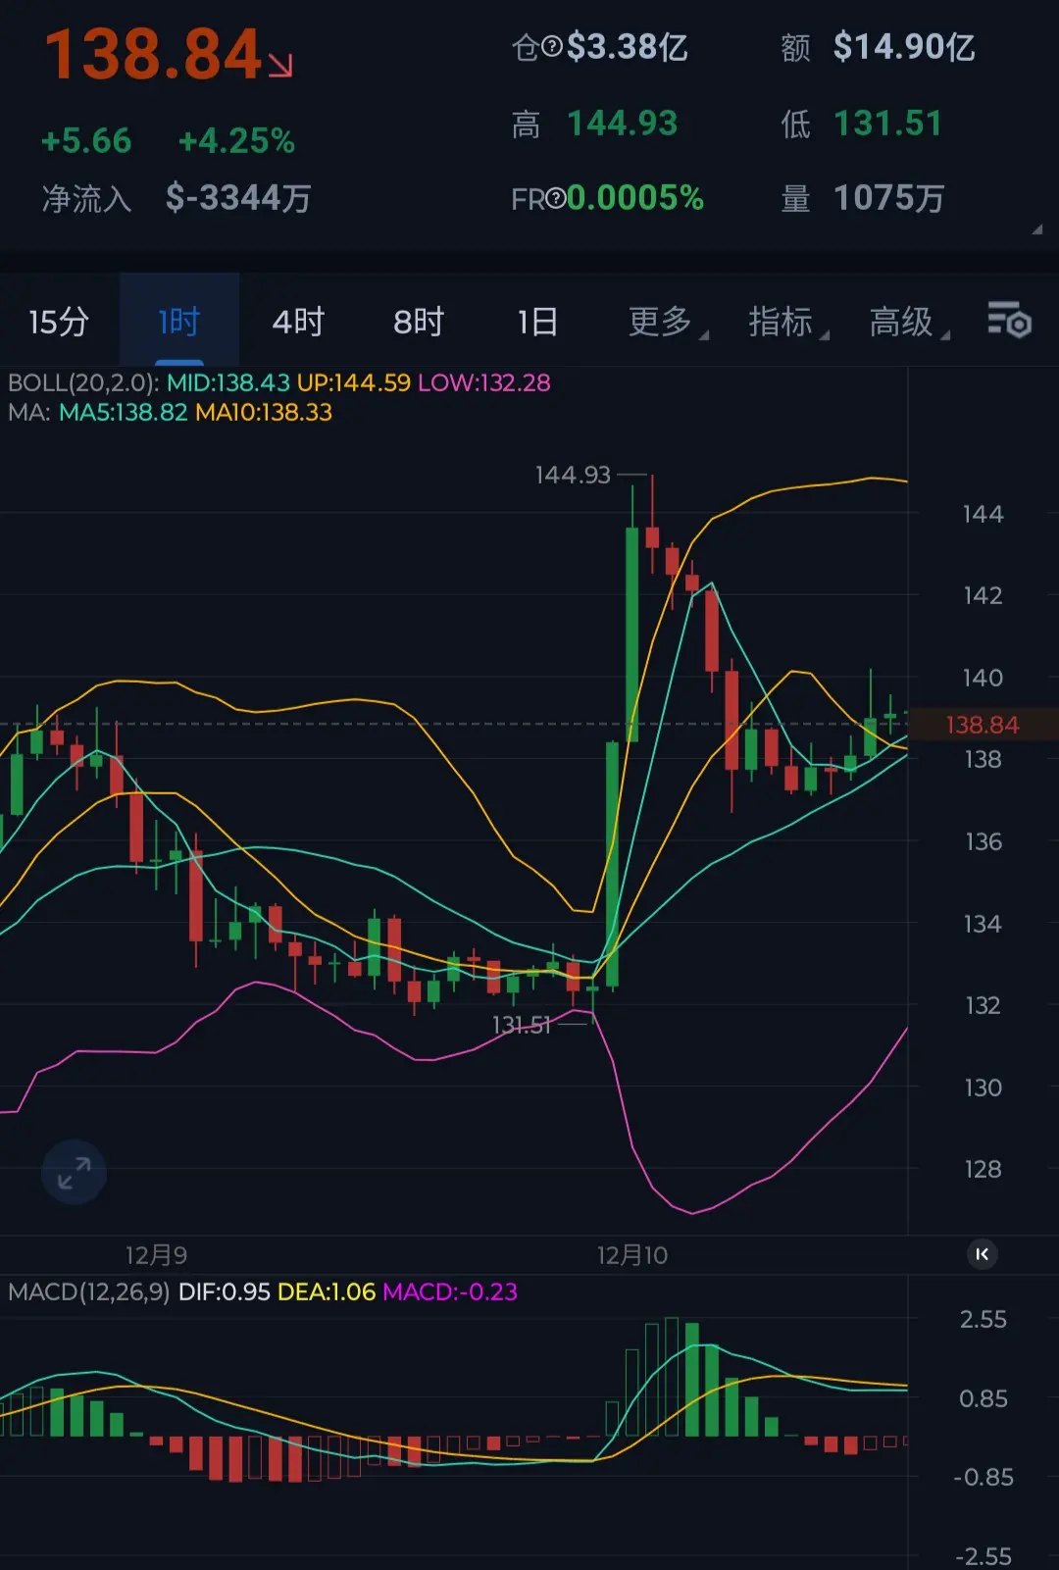
Task: Tap the MA indicator legend line
Action: click(x=170, y=412)
